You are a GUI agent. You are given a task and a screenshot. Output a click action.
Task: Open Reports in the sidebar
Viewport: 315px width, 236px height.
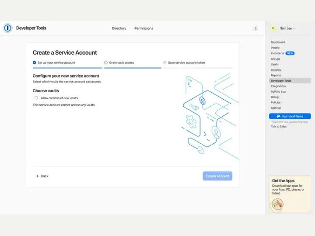point(276,75)
